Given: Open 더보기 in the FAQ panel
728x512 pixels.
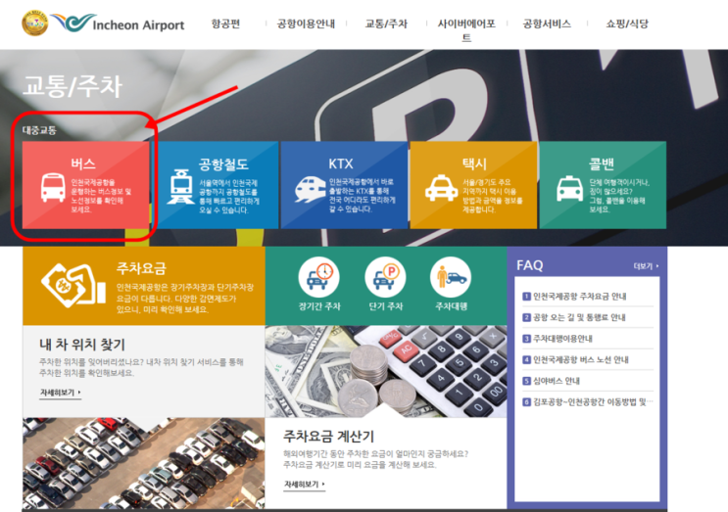Looking at the screenshot, I should (x=646, y=266).
